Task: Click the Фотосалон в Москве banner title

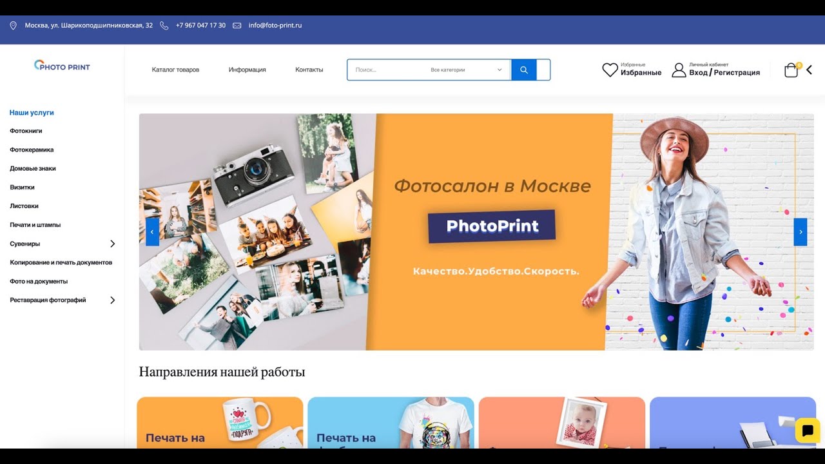Action: point(492,186)
